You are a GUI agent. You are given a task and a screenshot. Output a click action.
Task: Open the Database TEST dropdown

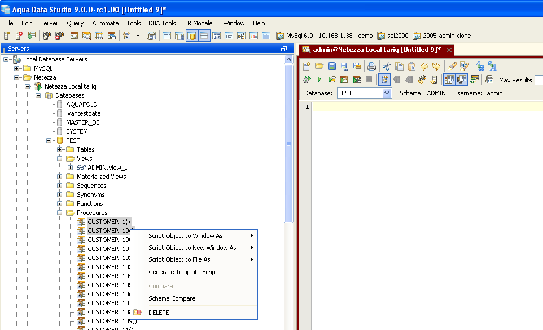pyautogui.click(x=387, y=93)
